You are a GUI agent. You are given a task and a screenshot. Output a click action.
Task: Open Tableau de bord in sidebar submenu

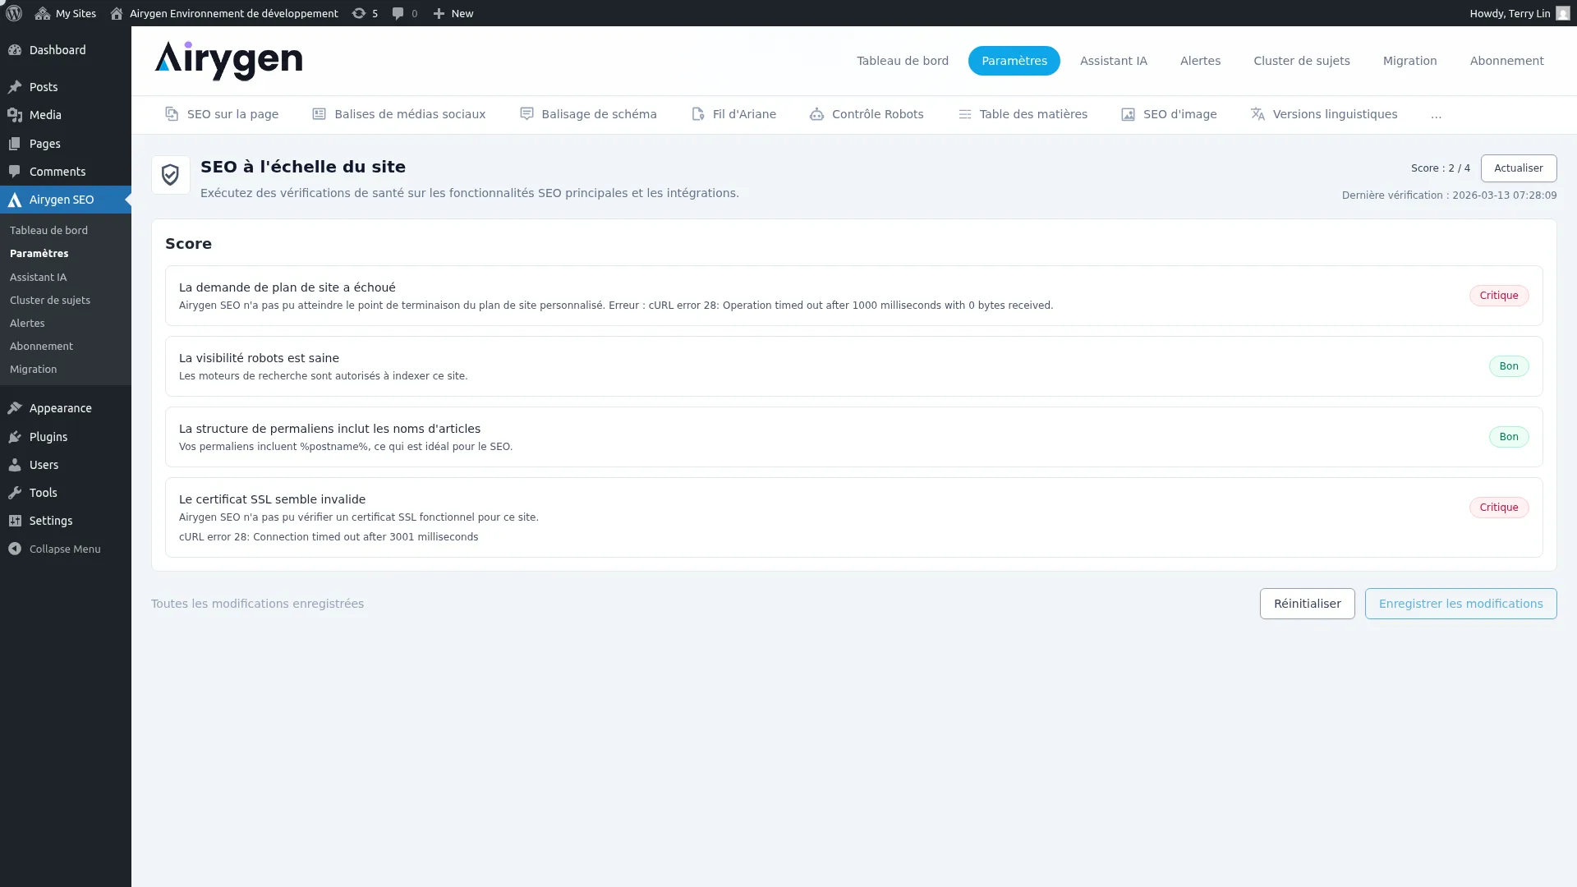click(48, 231)
